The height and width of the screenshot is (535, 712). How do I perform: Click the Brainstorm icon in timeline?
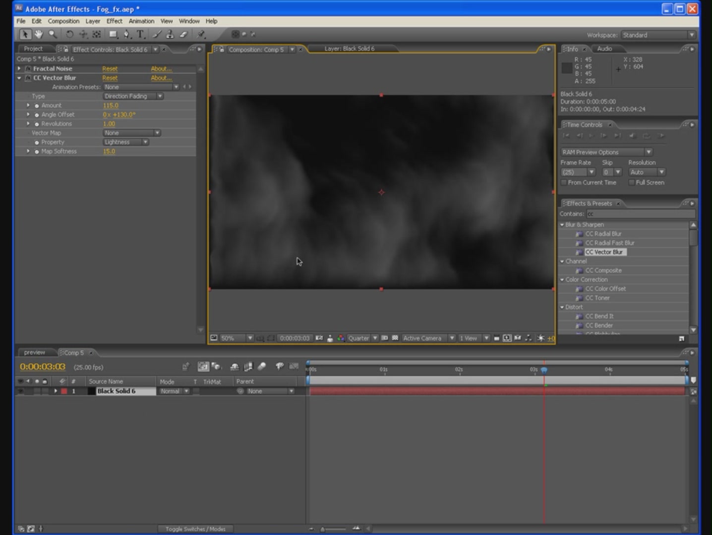tap(280, 367)
